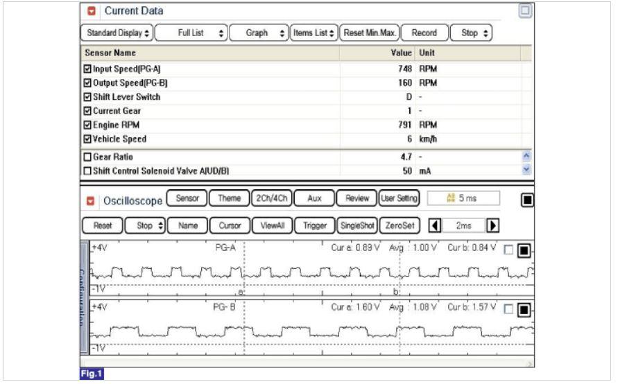Viewport: 618px width, 384px height.
Task: Open Full List dropdown
Action: click(x=191, y=33)
